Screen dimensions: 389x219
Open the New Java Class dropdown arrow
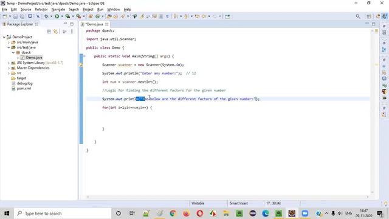103,16
